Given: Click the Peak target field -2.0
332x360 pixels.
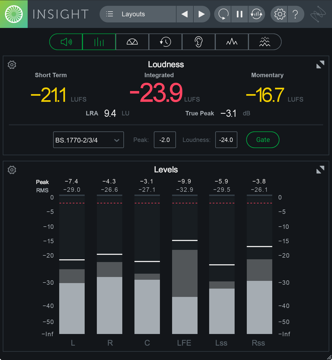Looking at the screenshot, I should [165, 140].
